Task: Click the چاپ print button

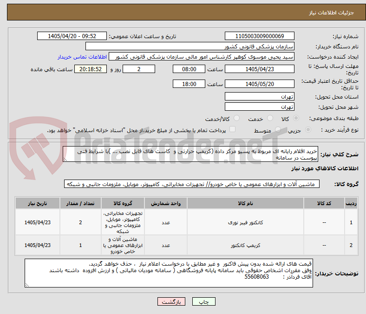Action: pyautogui.click(x=204, y=301)
